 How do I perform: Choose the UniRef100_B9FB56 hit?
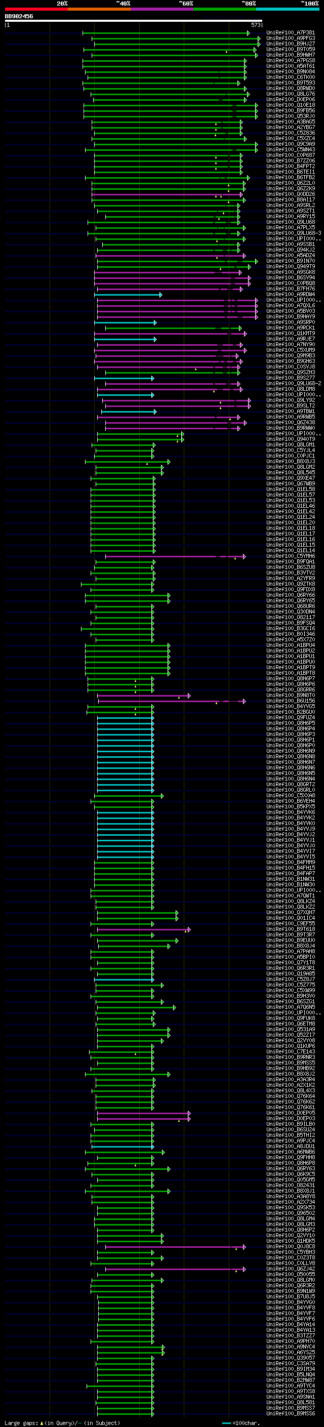[x=291, y=111]
